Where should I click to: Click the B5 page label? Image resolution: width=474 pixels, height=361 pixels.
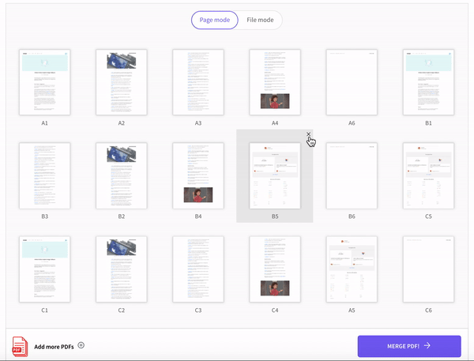click(x=275, y=216)
